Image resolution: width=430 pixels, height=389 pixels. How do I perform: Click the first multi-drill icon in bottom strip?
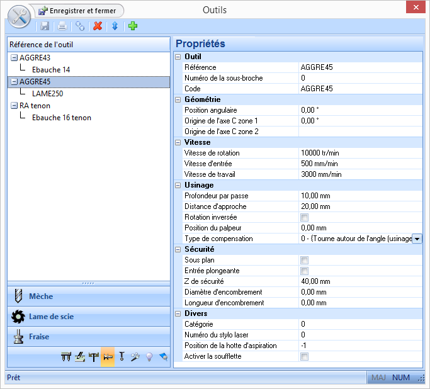[66, 357]
